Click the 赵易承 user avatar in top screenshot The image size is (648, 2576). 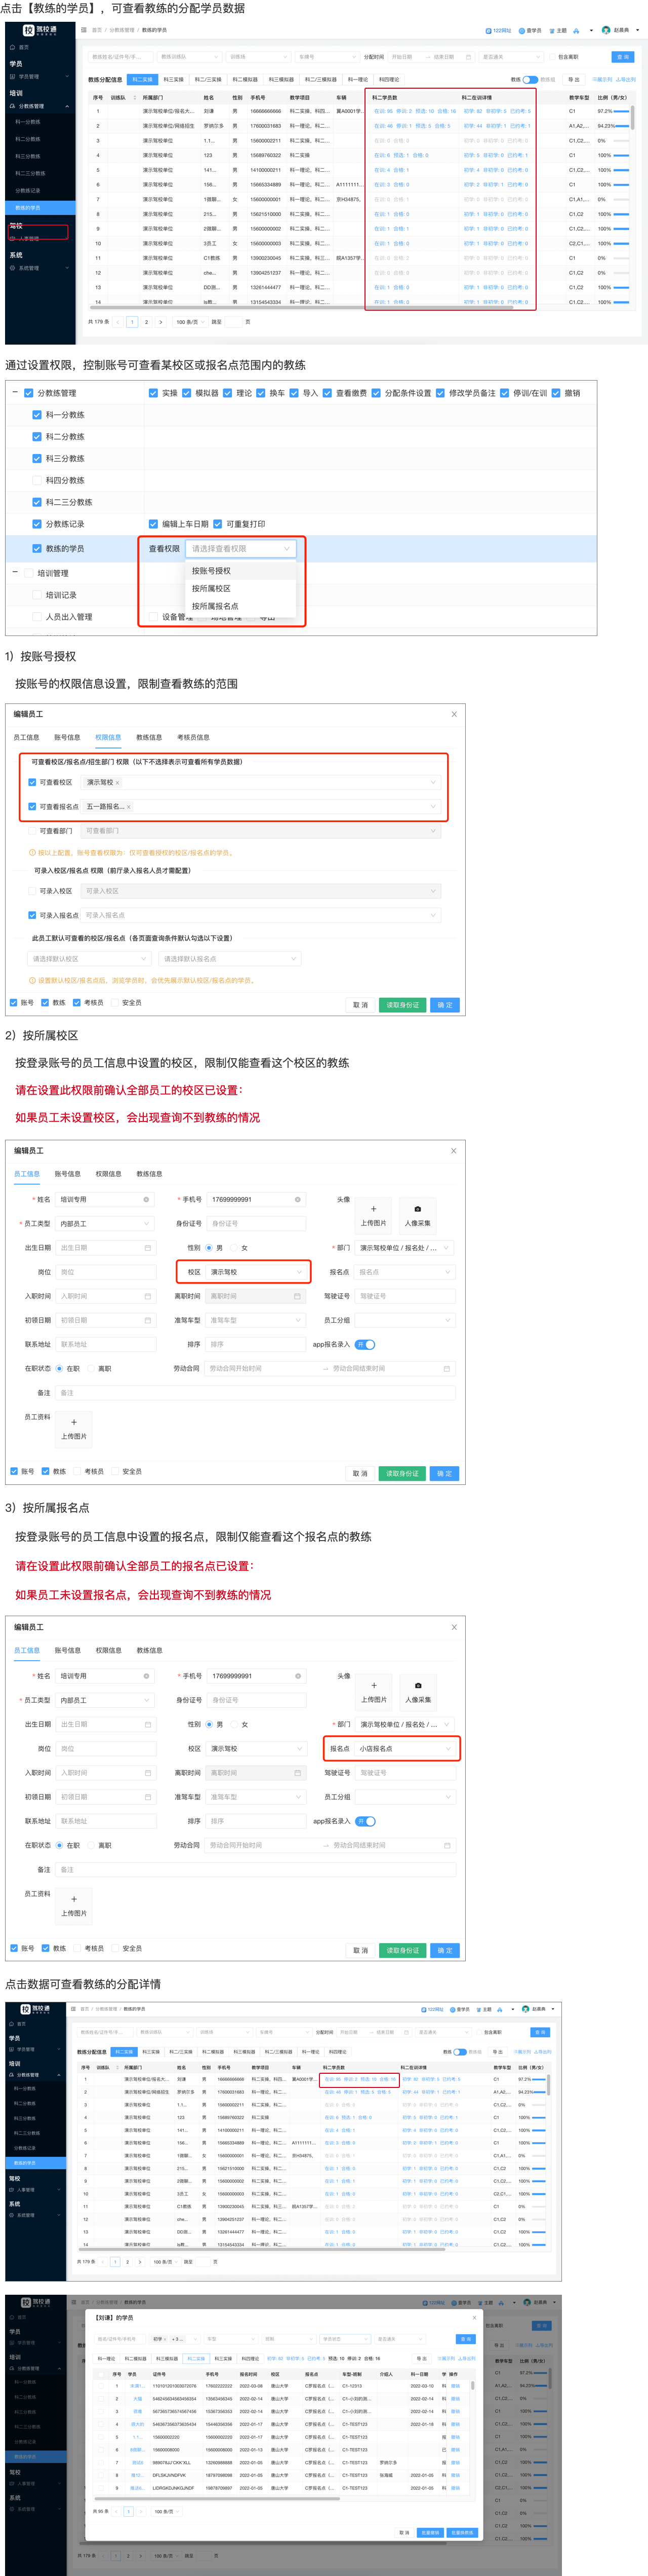click(x=606, y=30)
